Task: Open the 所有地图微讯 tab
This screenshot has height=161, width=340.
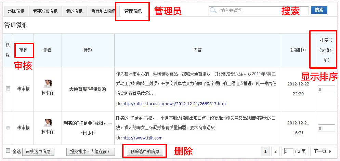Action: (103, 11)
